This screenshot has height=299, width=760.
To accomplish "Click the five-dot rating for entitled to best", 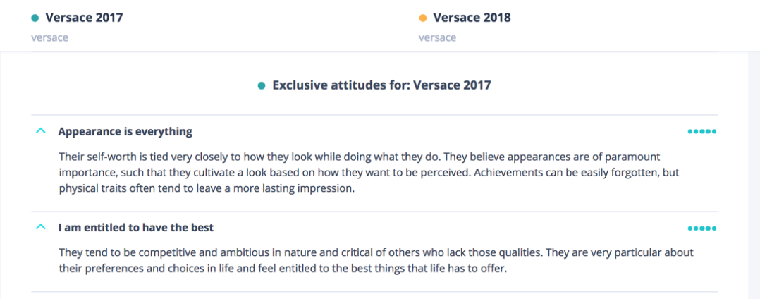I will click(702, 228).
